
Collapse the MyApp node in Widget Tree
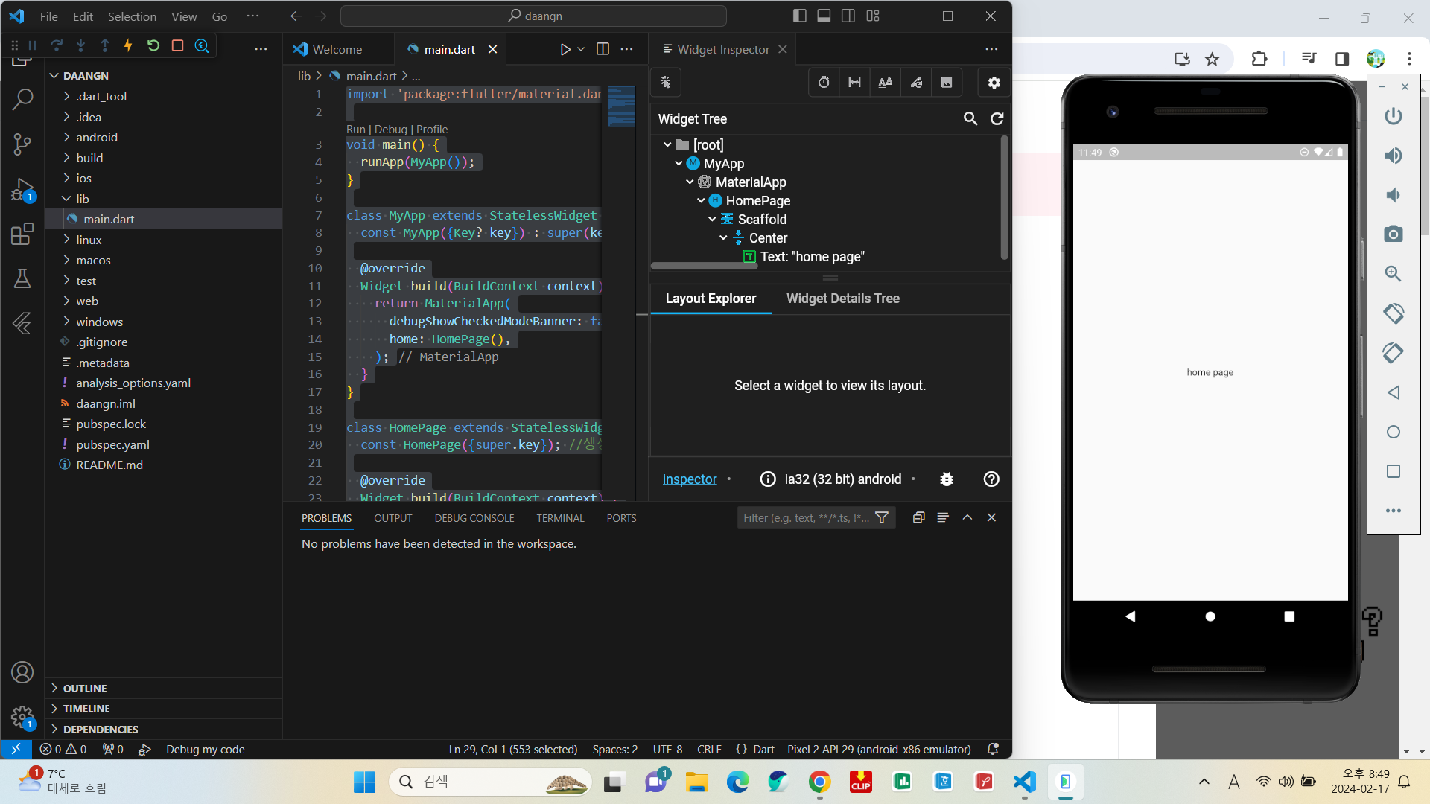679,164
